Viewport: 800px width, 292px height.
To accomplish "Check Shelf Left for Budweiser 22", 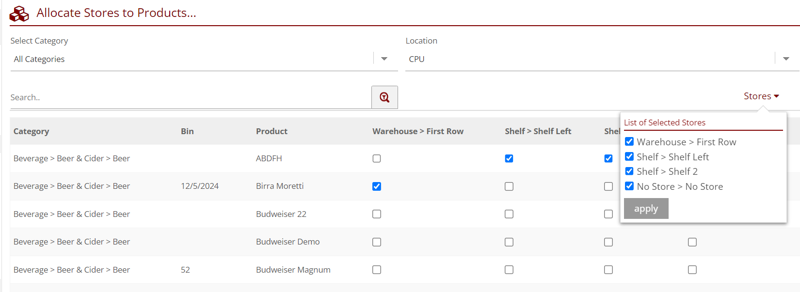I will coord(509,214).
